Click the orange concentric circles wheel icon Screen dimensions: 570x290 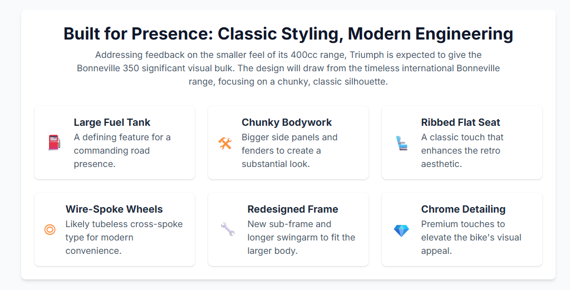click(x=50, y=229)
